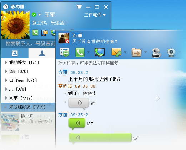Switch to the person silhouette tab
This screenshot has width=186, height=150.
(x=42, y=53)
